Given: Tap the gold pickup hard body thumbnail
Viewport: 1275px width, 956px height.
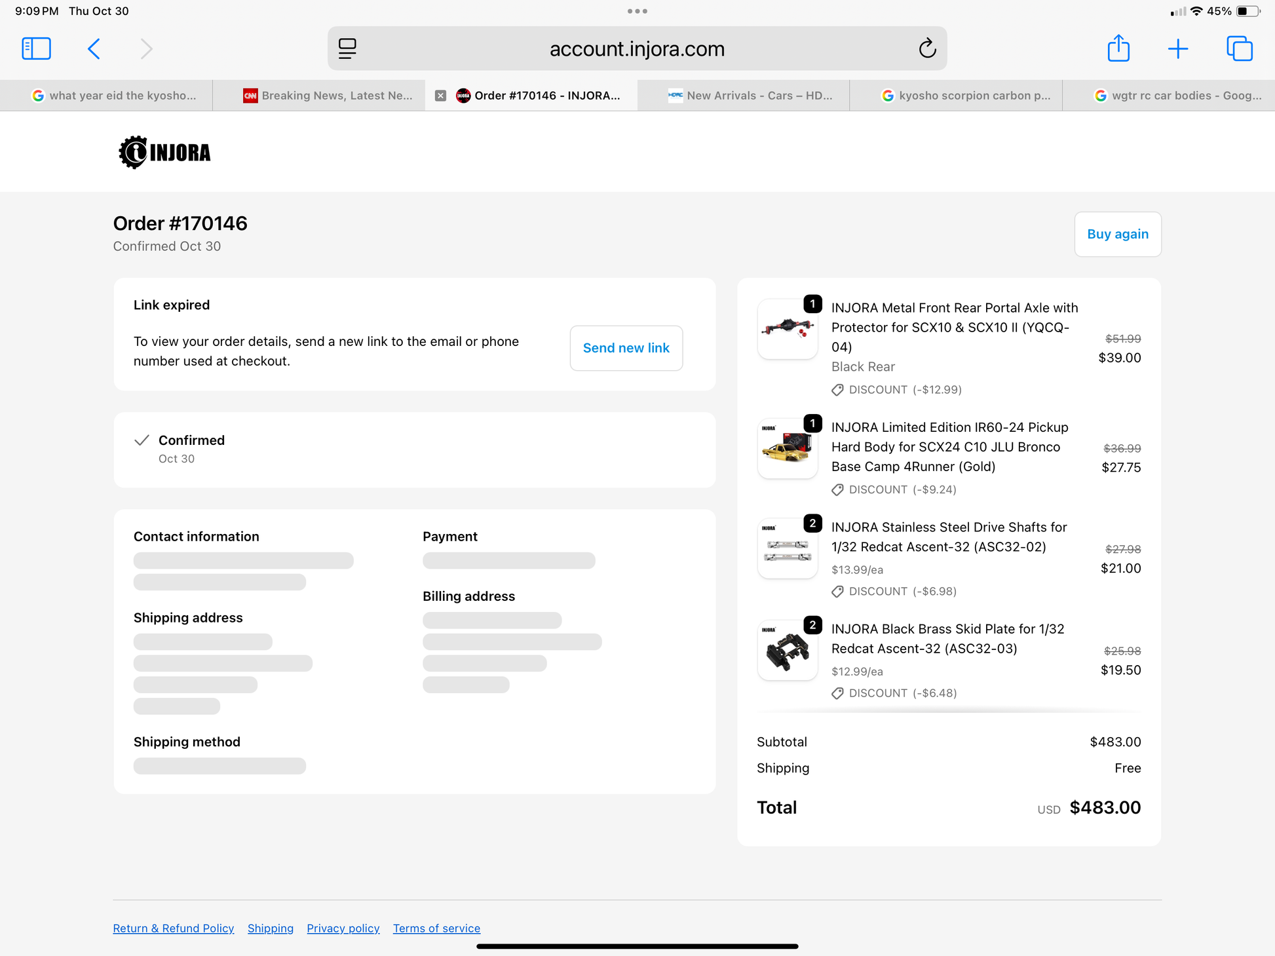Looking at the screenshot, I should [787, 449].
